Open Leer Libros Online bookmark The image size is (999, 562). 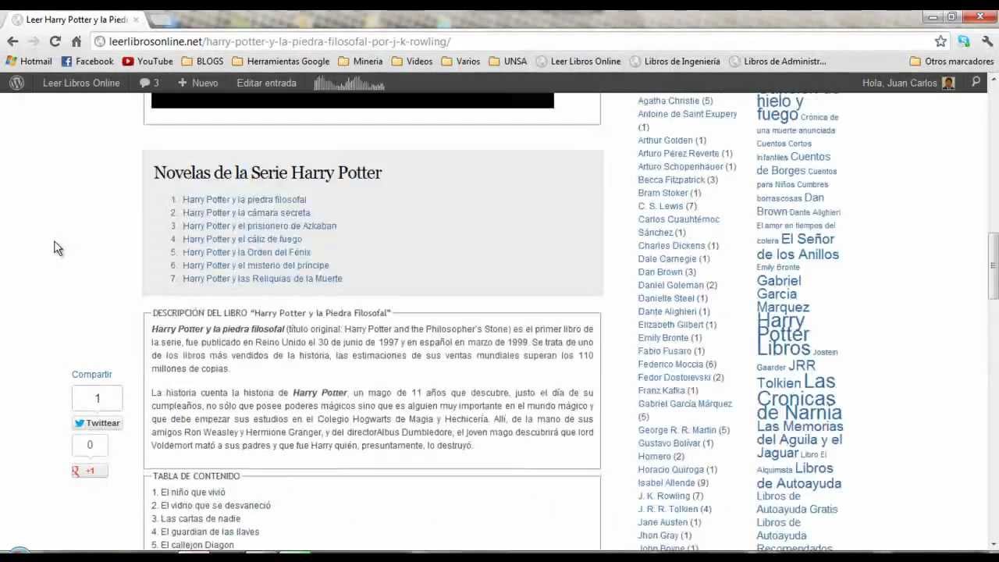[578, 61]
